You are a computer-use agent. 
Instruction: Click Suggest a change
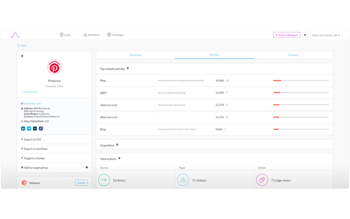(54, 158)
